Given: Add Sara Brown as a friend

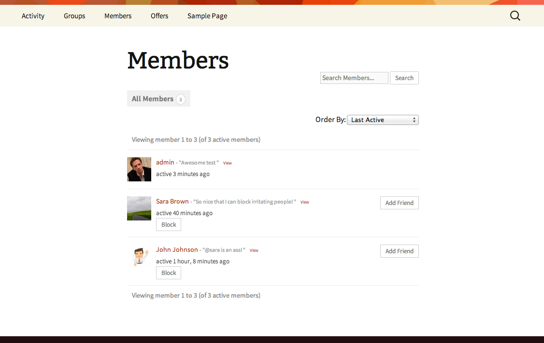Looking at the screenshot, I should (400, 203).
